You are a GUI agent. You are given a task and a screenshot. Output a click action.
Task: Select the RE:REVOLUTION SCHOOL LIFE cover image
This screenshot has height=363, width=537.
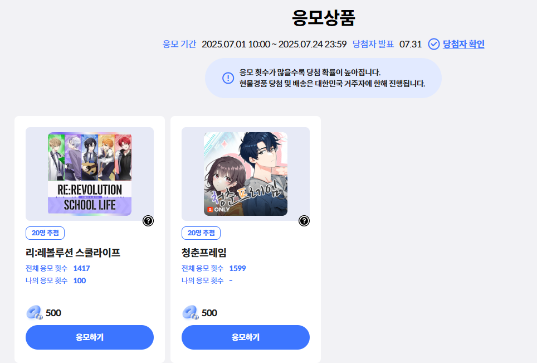(x=90, y=174)
